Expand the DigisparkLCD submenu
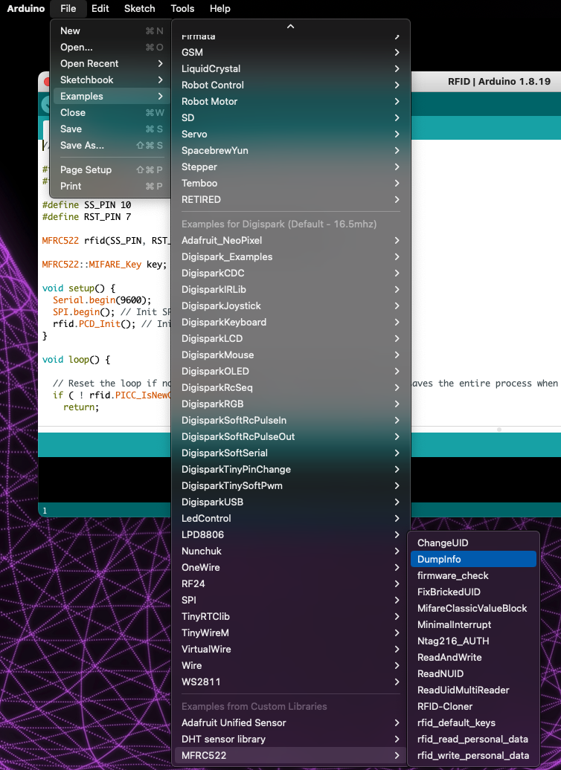 (x=290, y=338)
